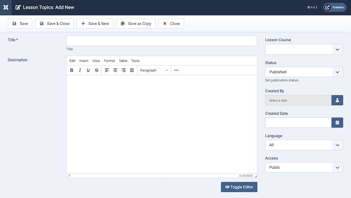
Task: Click into the Title input field
Action: pos(161,41)
